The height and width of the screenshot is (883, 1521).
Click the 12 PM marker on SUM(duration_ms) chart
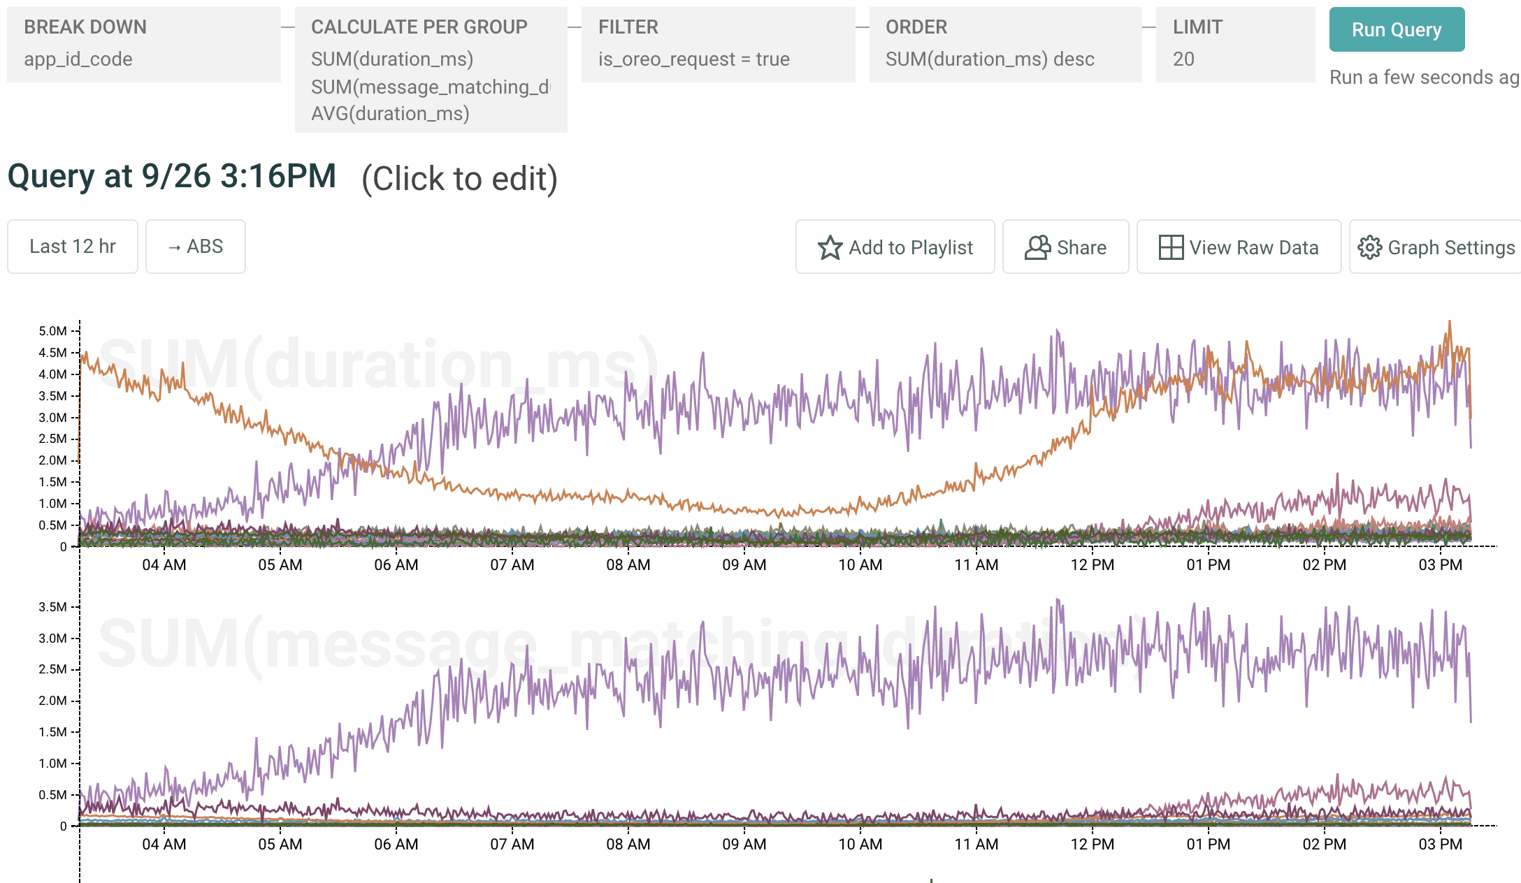1092,564
